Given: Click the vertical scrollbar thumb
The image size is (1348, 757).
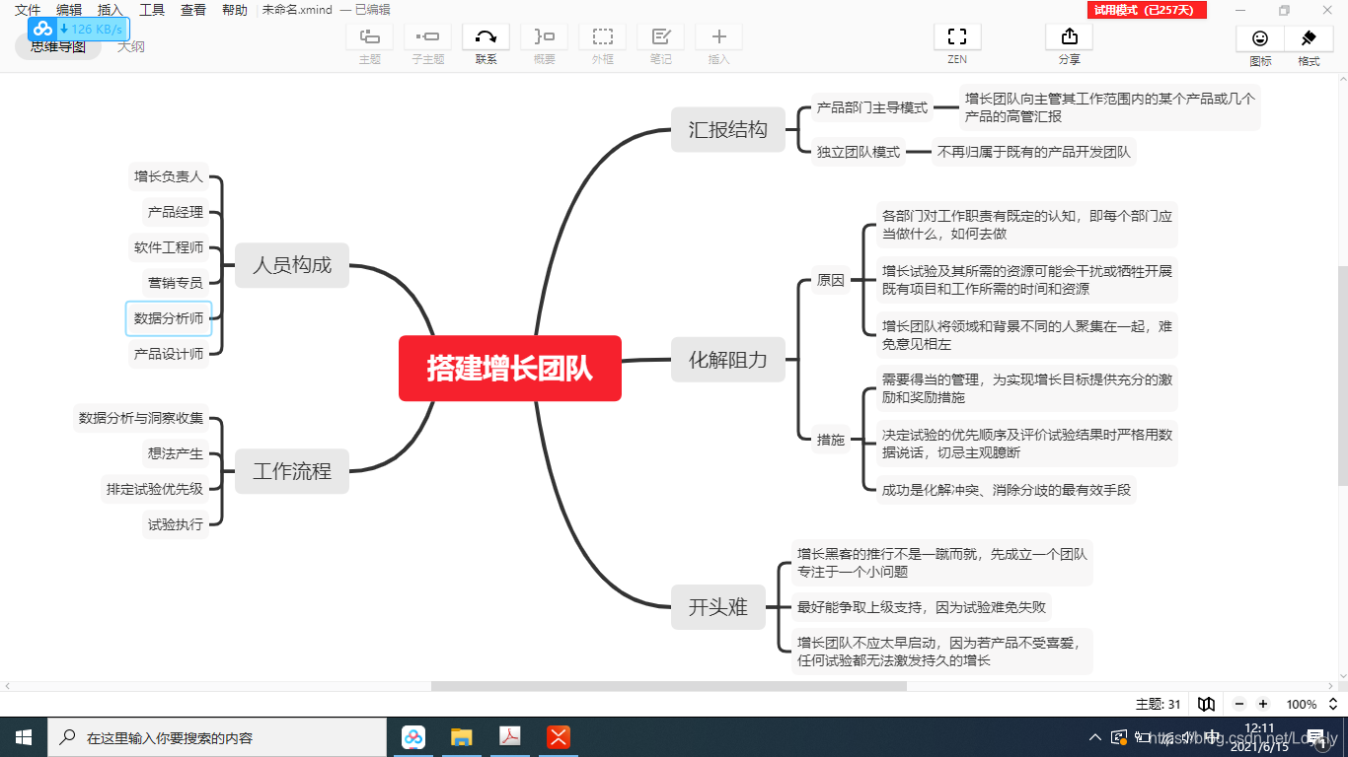Looking at the screenshot, I should tap(1342, 376).
